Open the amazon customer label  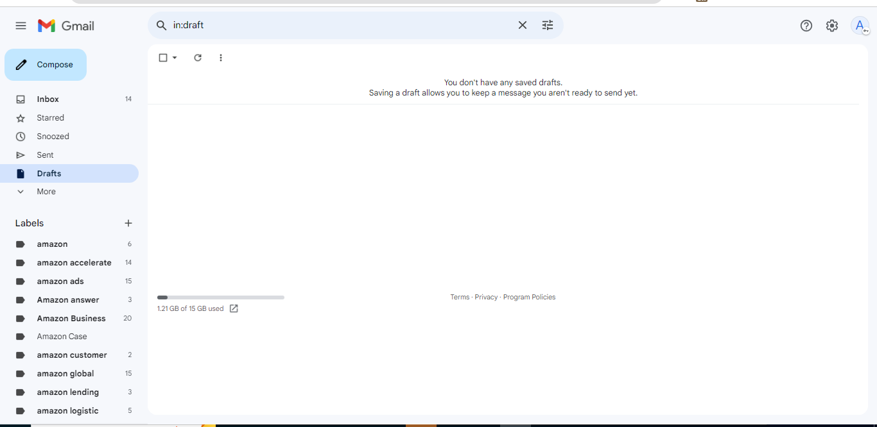pos(69,355)
